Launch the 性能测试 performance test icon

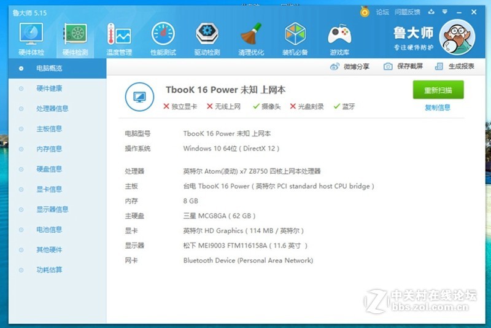[163, 39]
